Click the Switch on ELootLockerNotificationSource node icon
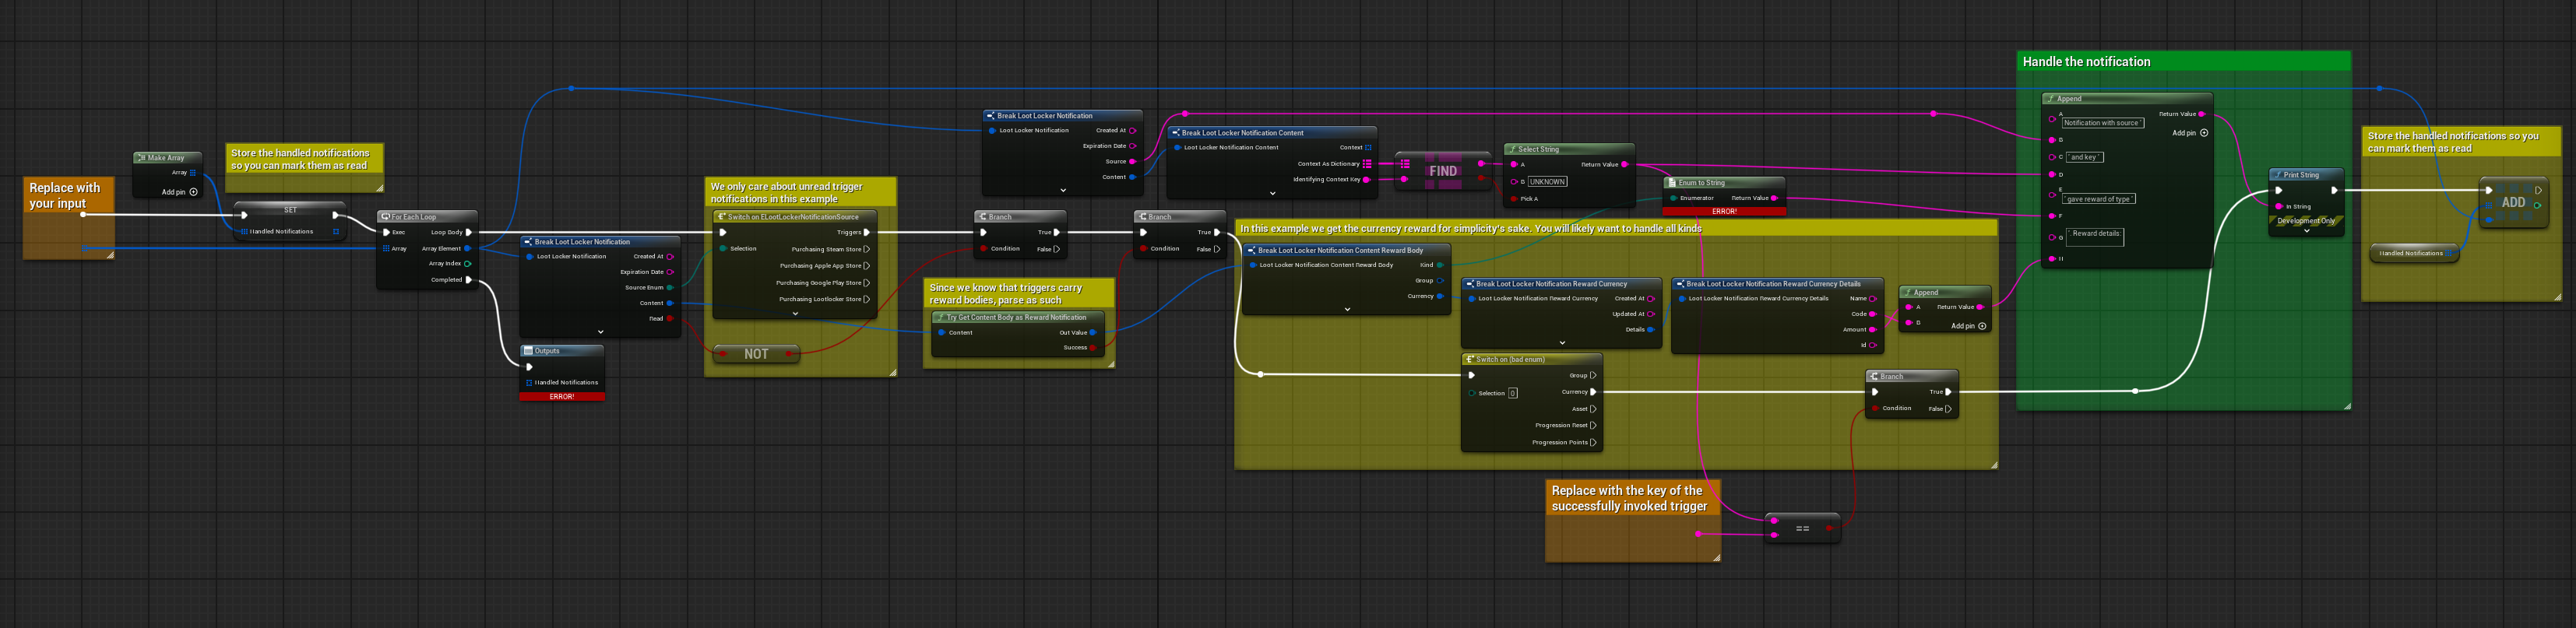This screenshot has height=628, width=2576. coord(721,217)
